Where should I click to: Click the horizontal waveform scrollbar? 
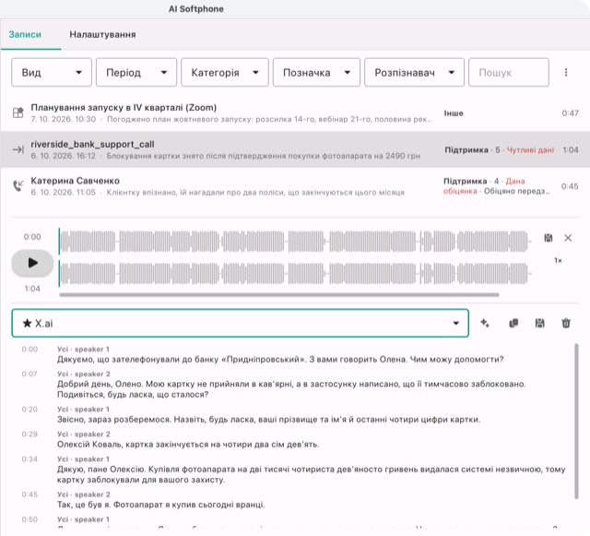pos(279,295)
